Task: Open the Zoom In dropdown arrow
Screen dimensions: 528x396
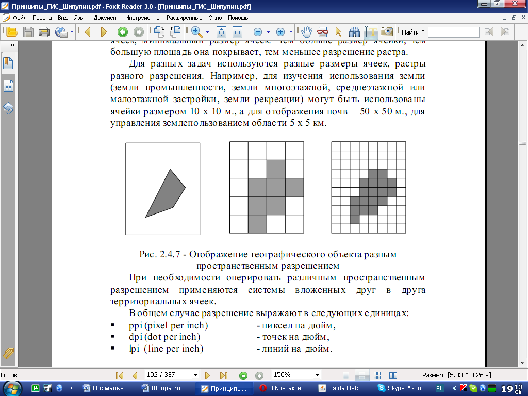Action: (291, 32)
